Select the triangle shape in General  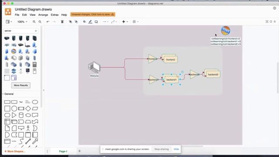14,115
